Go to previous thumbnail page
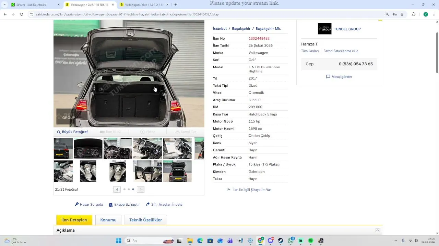 (x=117, y=189)
